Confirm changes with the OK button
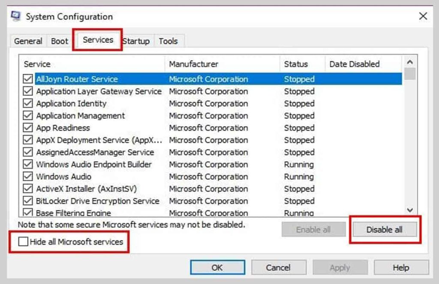The image size is (439, 284). pyautogui.click(x=217, y=267)
